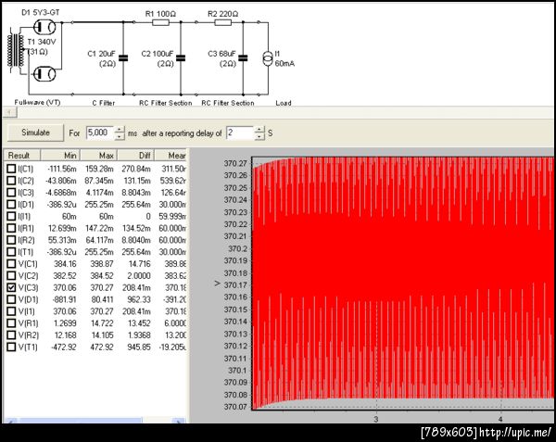Select the C1 20uF capacitor symbol

point(123,57)
